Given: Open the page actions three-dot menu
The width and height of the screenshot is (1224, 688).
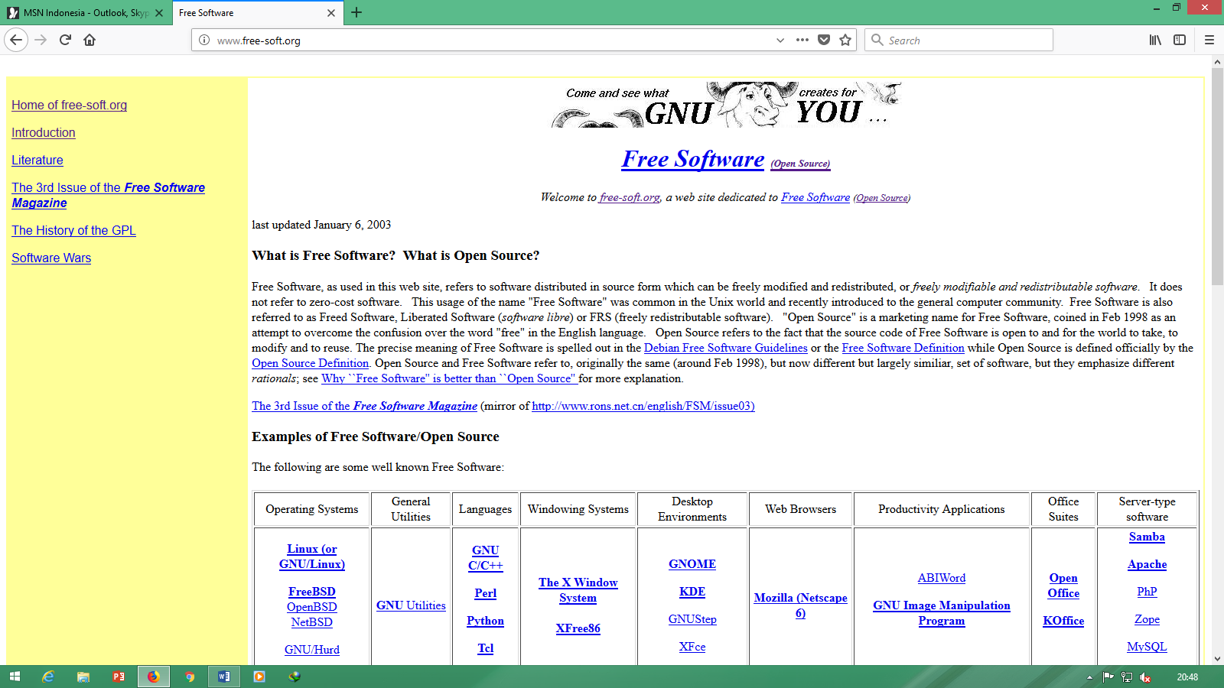Looking at the screenshot, I should 802,40.
